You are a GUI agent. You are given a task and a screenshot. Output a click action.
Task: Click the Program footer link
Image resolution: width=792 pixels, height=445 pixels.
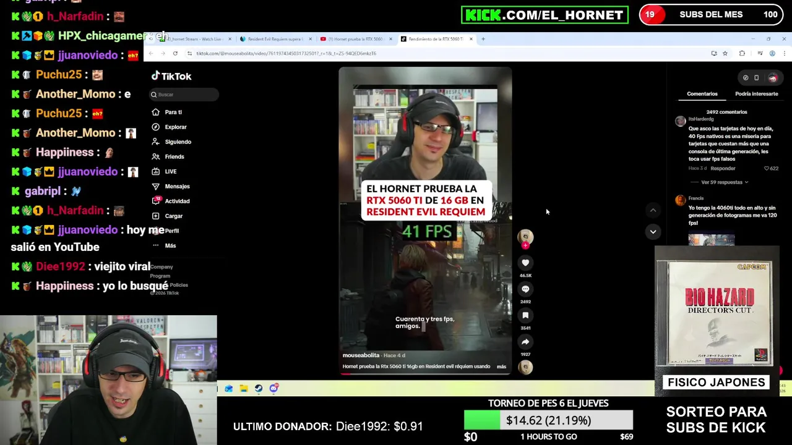tap(160, 276)
